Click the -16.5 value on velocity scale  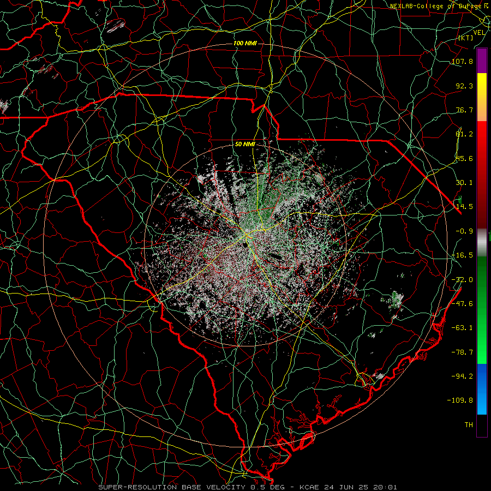click(462, 255)
